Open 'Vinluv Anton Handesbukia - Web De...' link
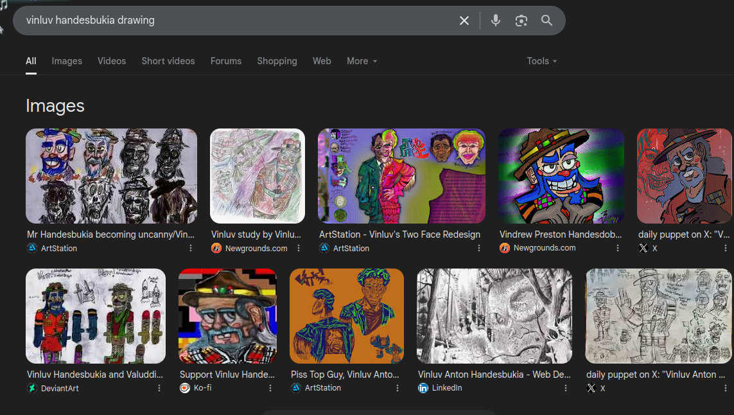Viewport: 734px width, 415px height. click(494, 375)
